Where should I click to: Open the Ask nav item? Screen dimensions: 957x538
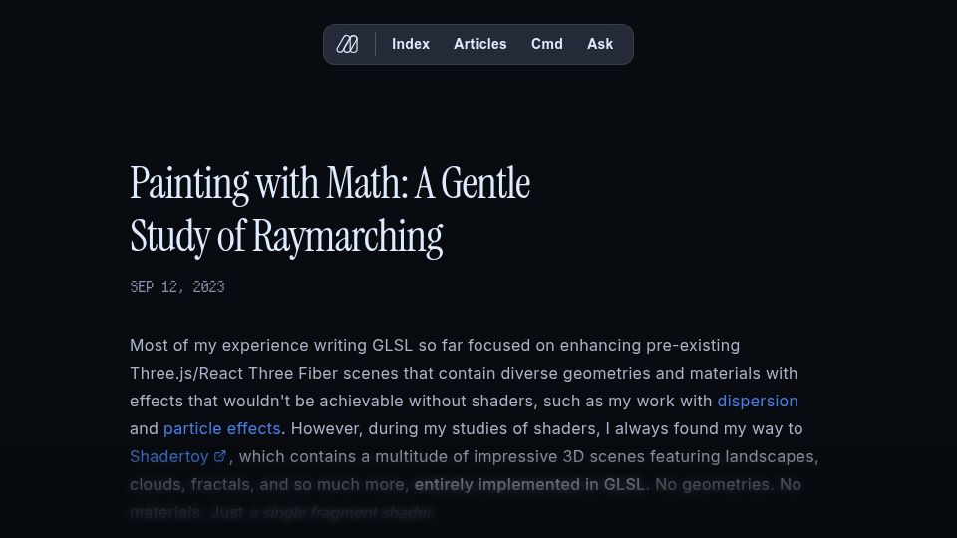click(x=600, y=44)
